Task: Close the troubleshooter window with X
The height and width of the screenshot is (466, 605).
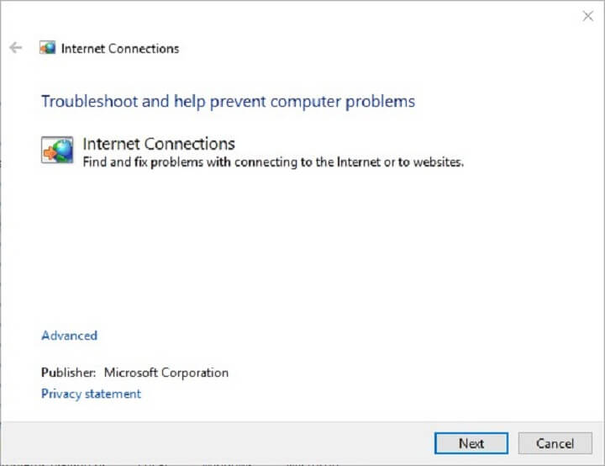Action: [588, 16]
